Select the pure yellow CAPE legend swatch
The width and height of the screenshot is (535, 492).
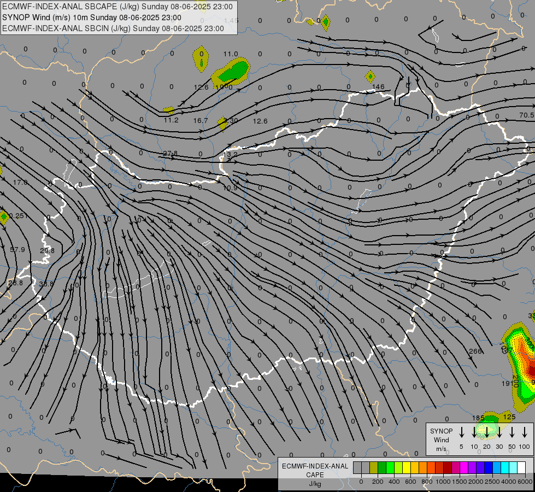tap(407, 468)
